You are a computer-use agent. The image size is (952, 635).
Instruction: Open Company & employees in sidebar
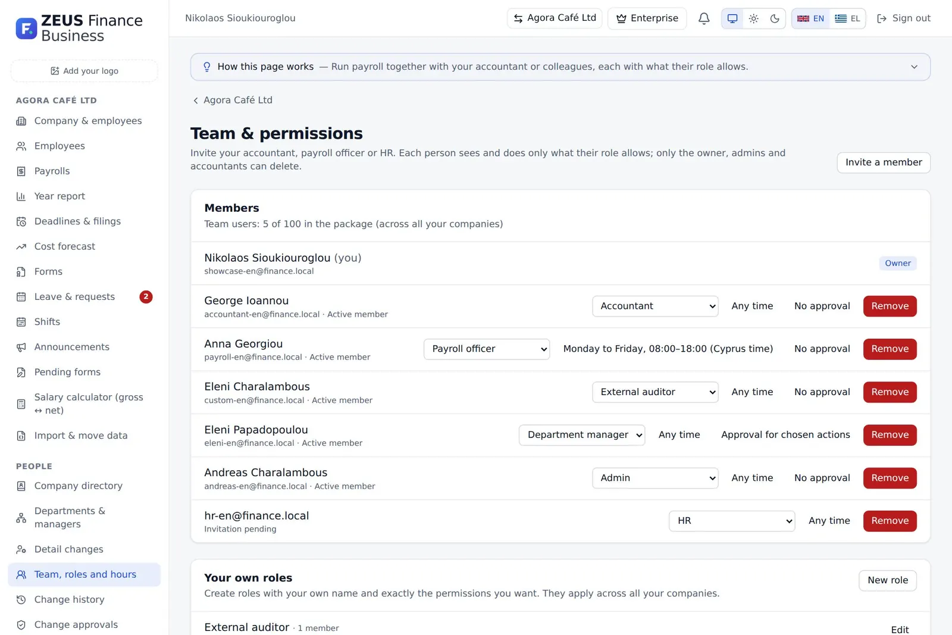[x=84, y=121]
